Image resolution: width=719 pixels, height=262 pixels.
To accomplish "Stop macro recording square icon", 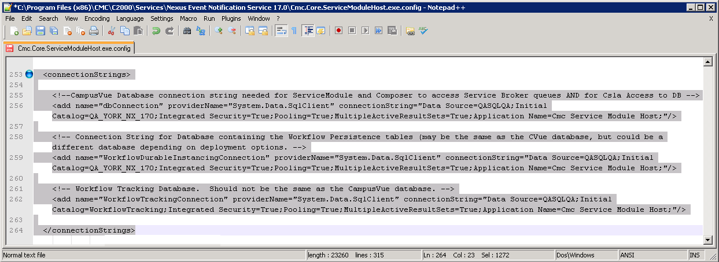I will (x=352, y=31).
